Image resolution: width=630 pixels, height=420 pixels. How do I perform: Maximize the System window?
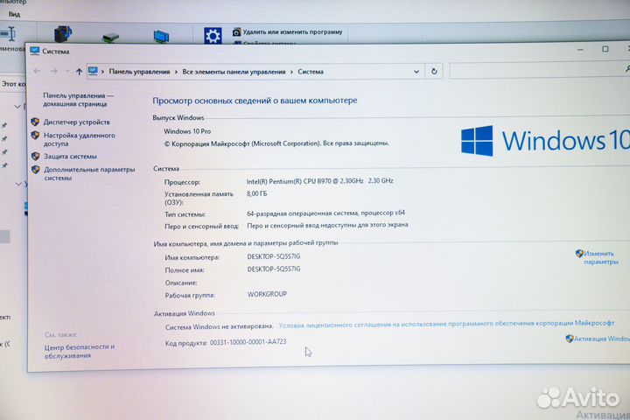(x=605, y=49)
